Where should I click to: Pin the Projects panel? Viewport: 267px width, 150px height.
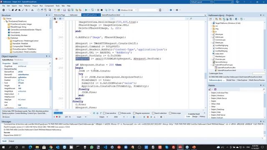tap(261, 15)
